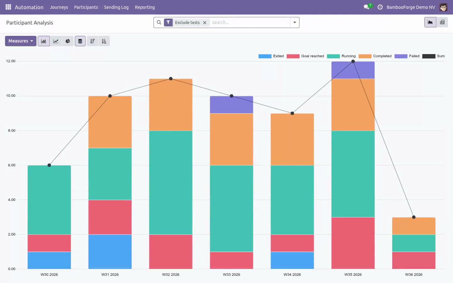Open the Sending Log menu
Image resolution: width=453 pixels, height=283 pixels.
[116, 7]
